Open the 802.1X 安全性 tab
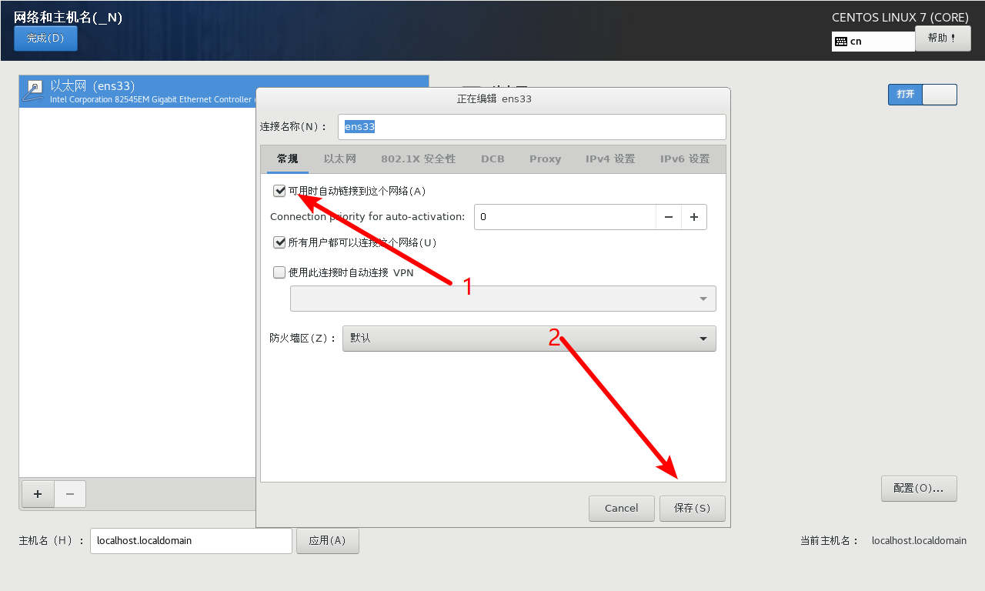This screenshot has width=985, height=591. pos(419,159)
